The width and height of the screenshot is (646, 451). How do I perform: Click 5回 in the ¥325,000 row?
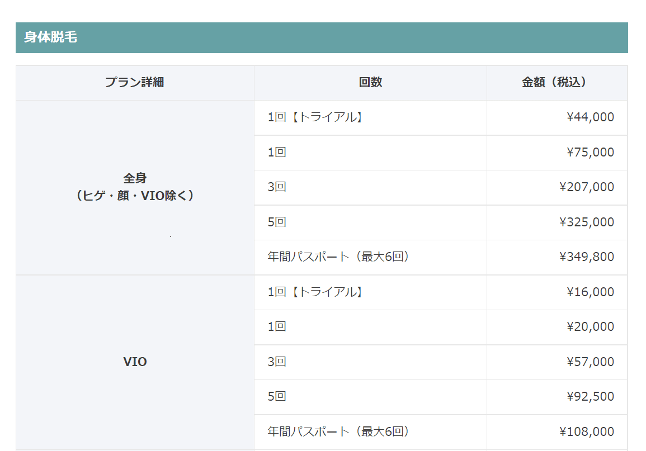(277, 222)
